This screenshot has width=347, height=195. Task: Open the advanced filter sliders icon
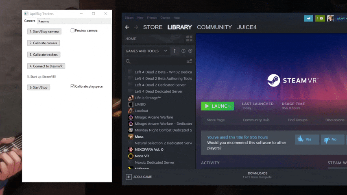(x=189, y=61)
